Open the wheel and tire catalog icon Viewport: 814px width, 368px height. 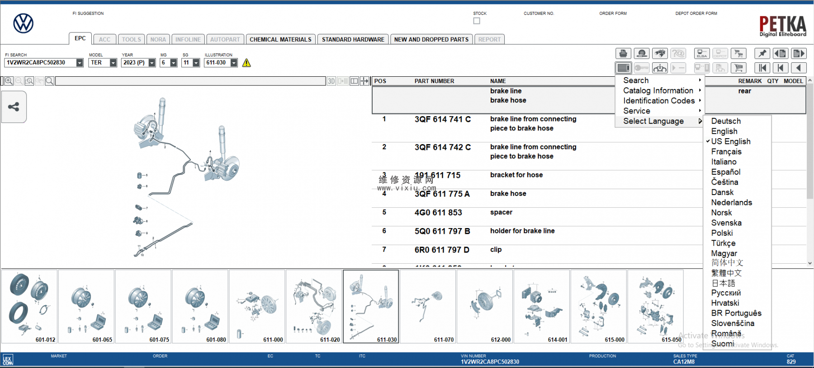[641, 54]
